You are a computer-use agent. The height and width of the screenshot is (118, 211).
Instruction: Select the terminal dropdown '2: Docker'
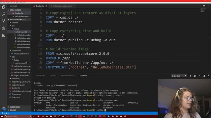[179, 76]
